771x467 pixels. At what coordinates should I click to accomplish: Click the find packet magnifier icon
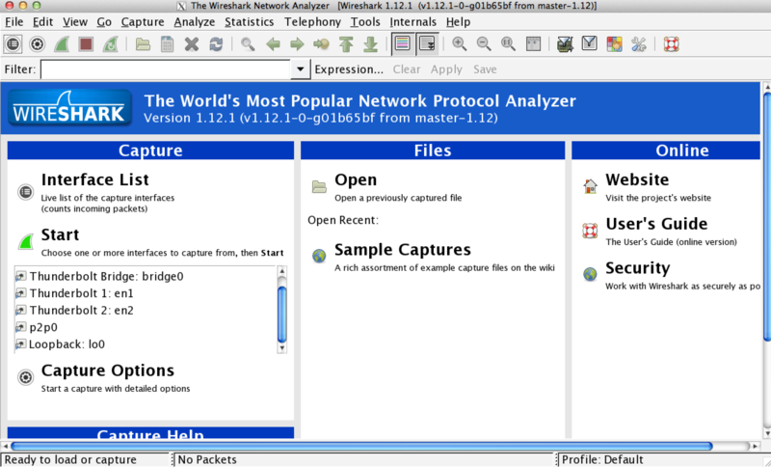(x=248, y=44)
